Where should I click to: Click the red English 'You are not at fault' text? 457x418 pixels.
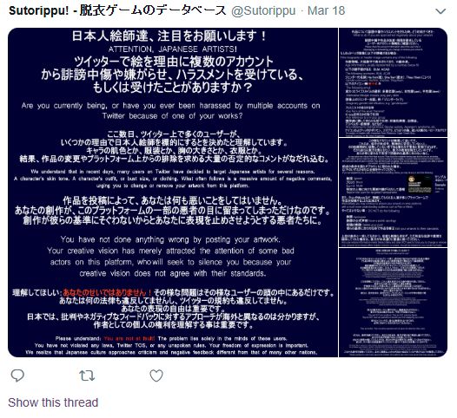pos(129,338)
